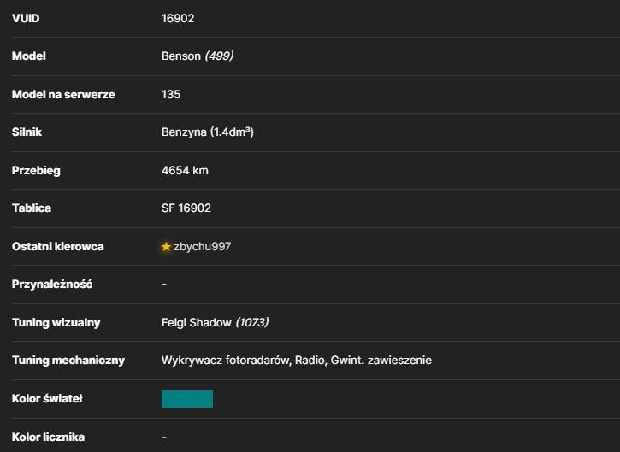Click the Ostatni kierowca row label
The width and height of the screenshot is (620, 452).
coord(58,247)
